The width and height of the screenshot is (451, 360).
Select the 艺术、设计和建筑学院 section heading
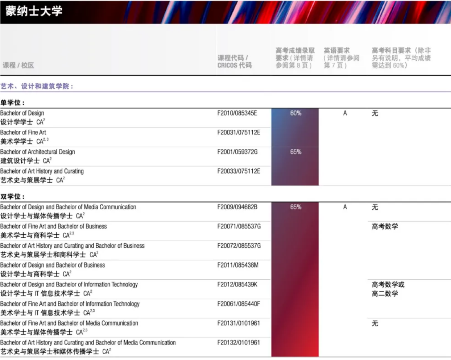pos(37,86)
